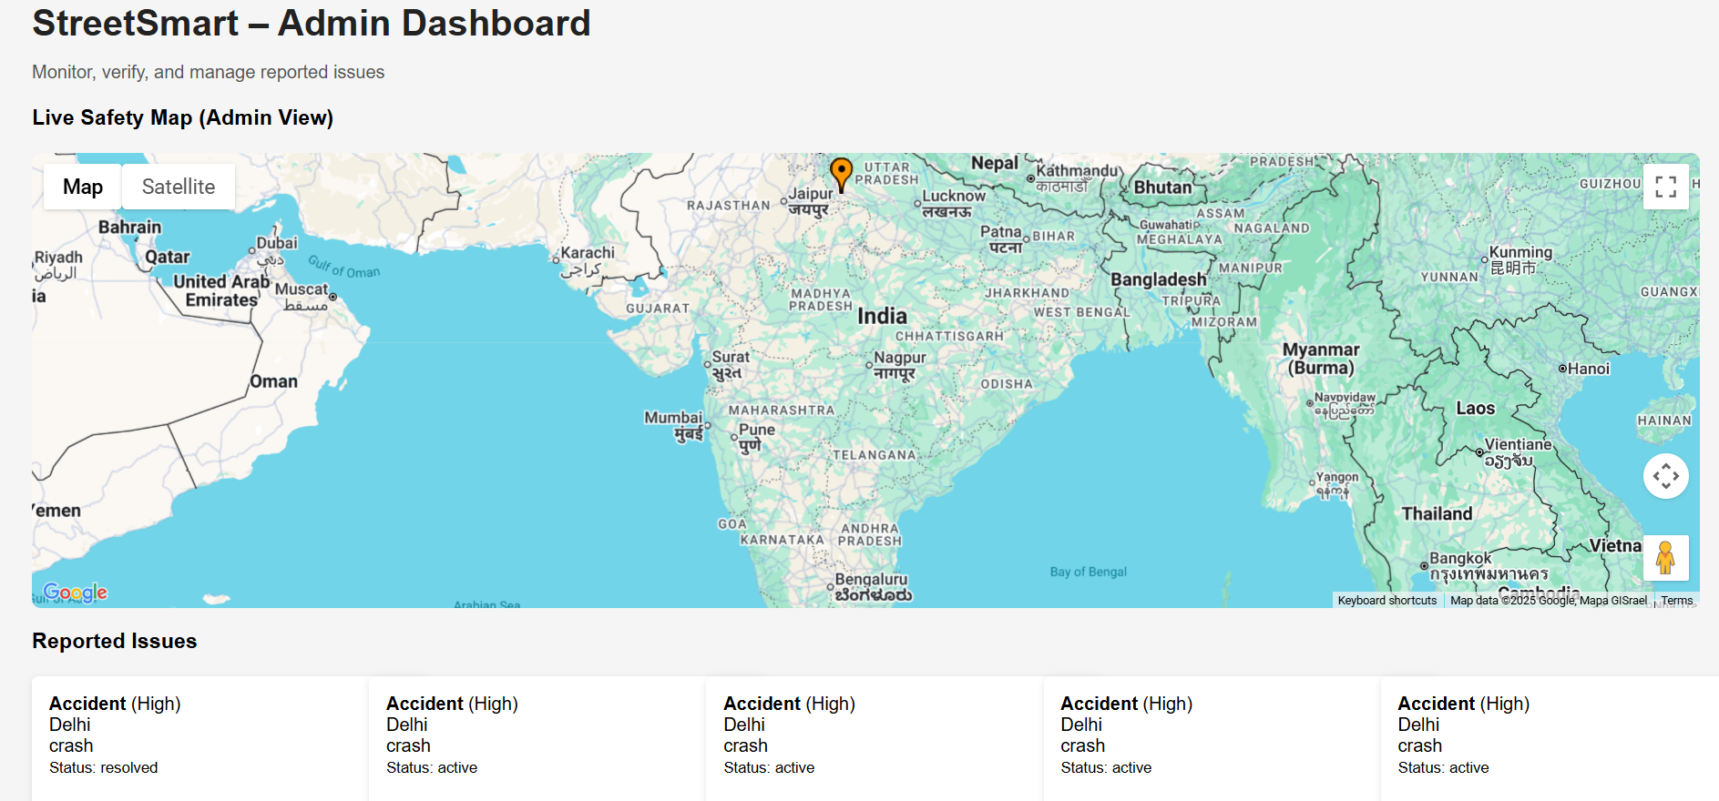The height and width of the screenshot is (801, 1719).
Task: Click the Chhattisgarh state label
Action: pyautogui.click(x=949, y=336)
